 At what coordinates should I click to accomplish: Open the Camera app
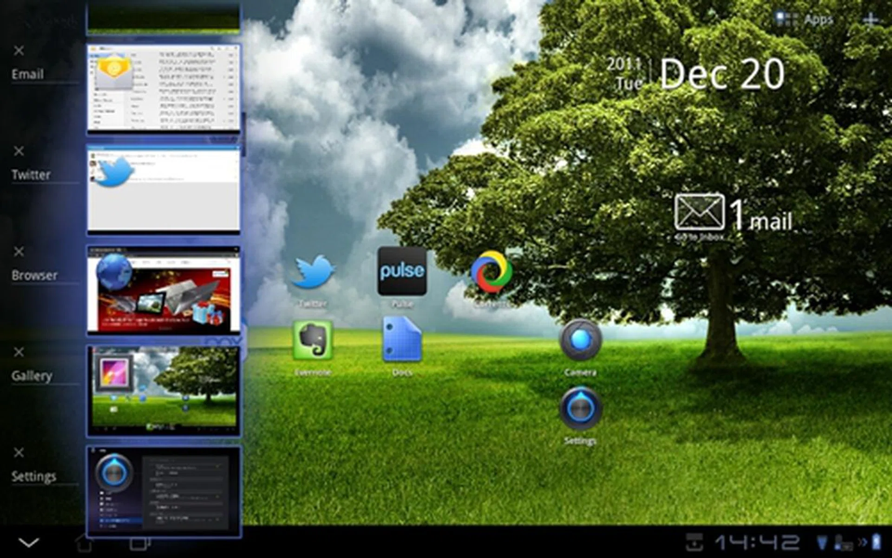pyautogui.click(x=580, y=340)
